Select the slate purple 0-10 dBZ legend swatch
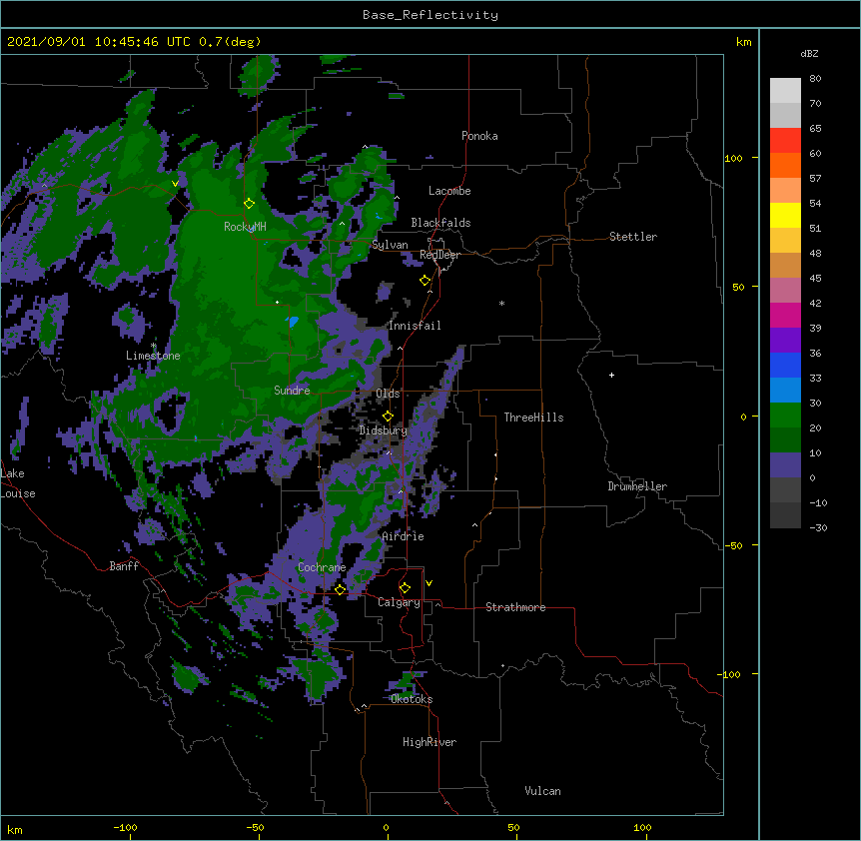861x841 pixels. pyautogui.click(x=785, y=465)
